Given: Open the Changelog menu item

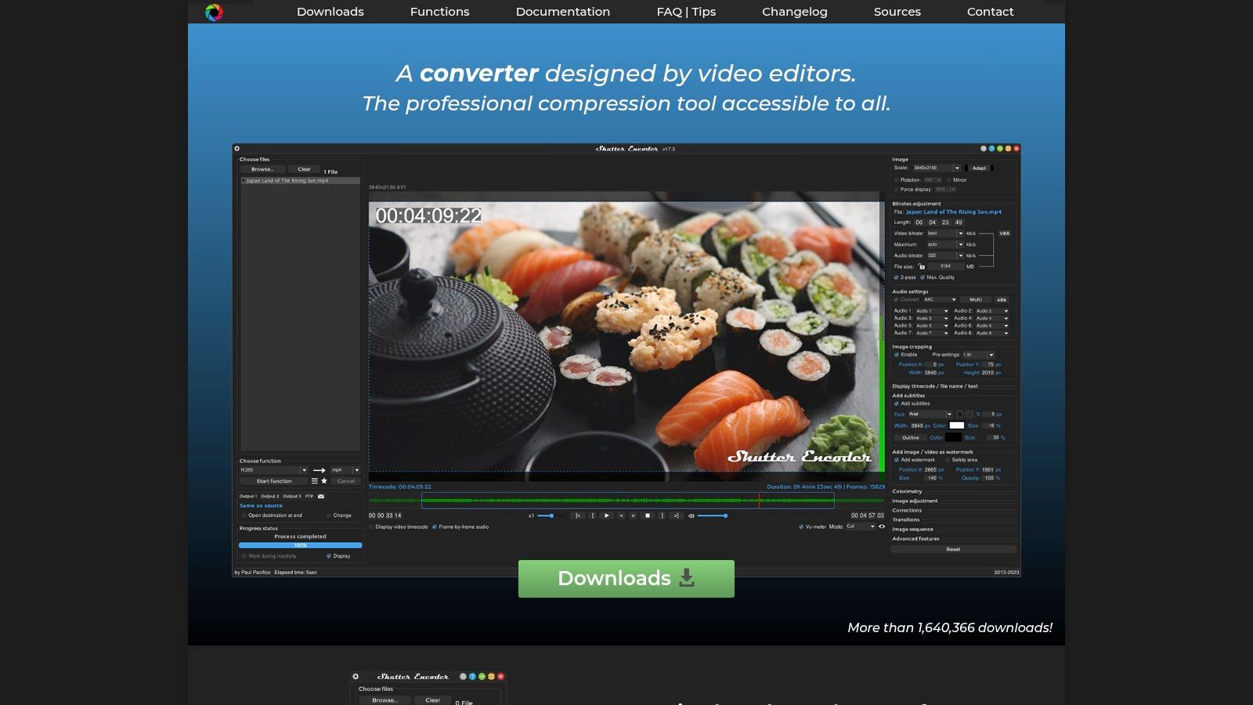Looking at the screenshot, I should point(795,12).
